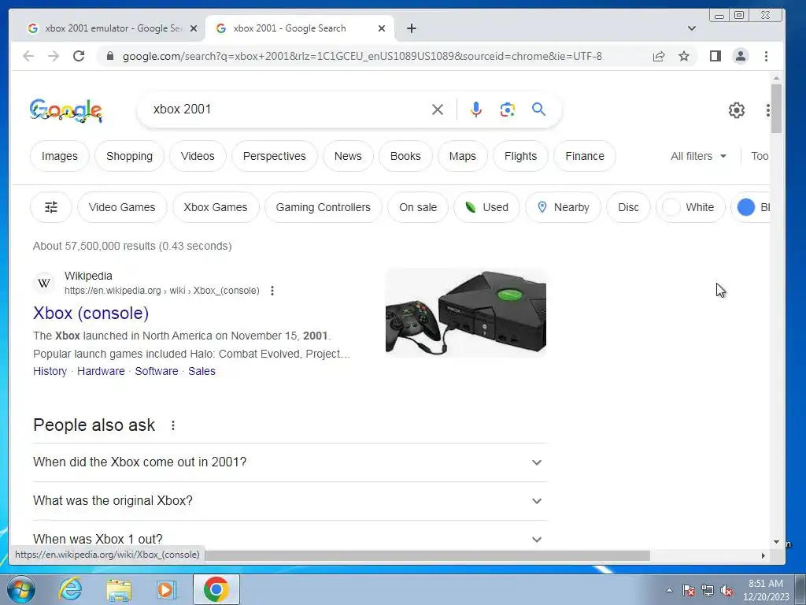Click inside the xbox 2001 search field
Image resolution: width=806 pixels, height=605 pixels.
[288, 109]
